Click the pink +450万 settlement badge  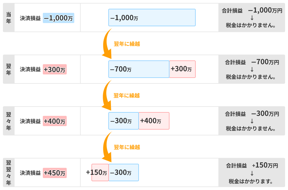pyautogui.click(x=54, y=173)
